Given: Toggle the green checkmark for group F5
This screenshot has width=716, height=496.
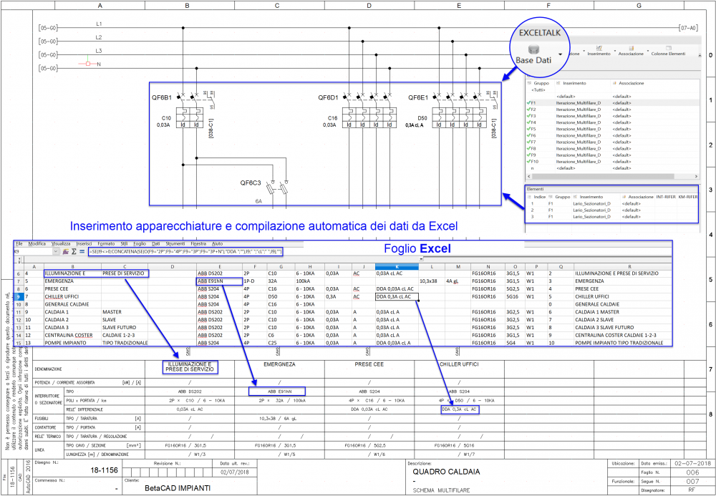Looking at the screenshot, I should click(x=528, y=129).
